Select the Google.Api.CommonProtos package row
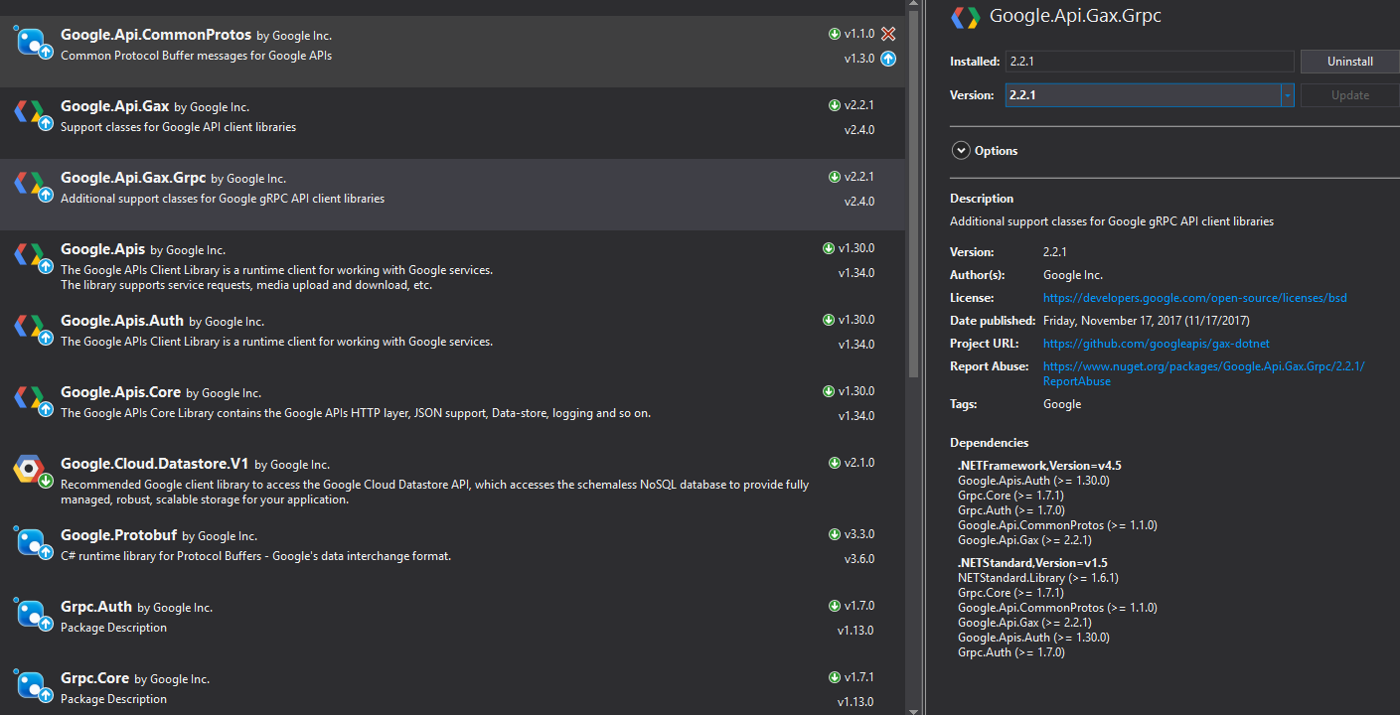Screen dimensions: 1400x715 (x=453, y=52)
